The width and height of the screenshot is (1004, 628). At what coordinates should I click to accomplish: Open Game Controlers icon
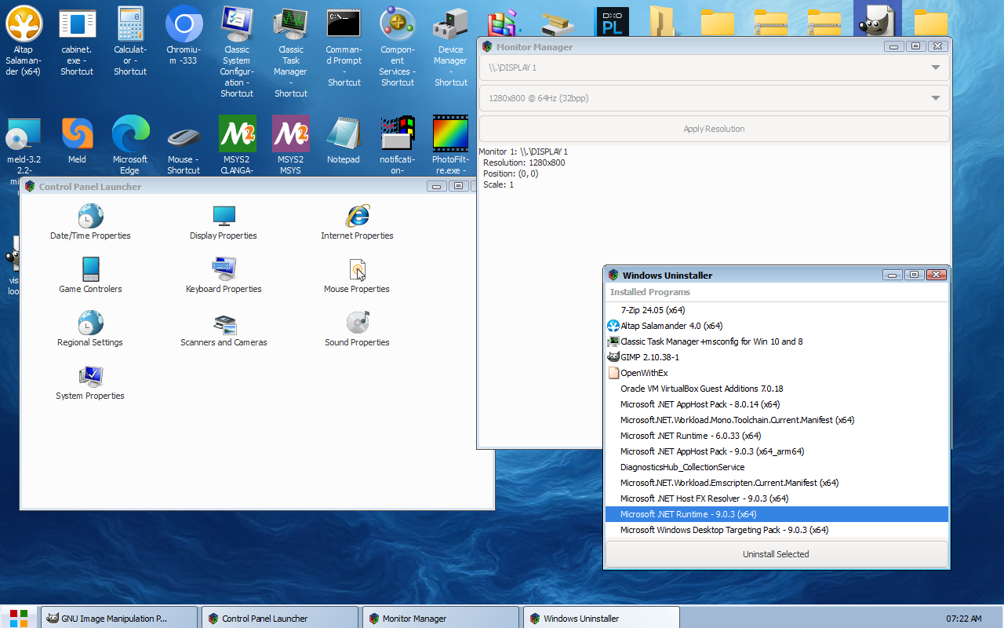click(90, 276)
